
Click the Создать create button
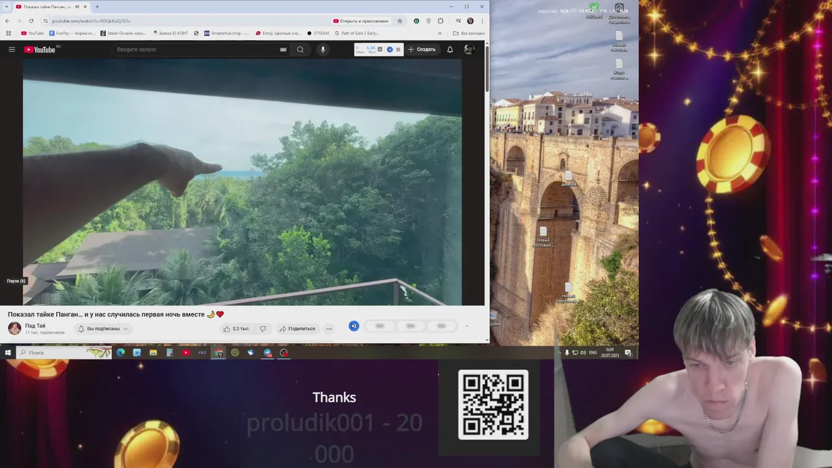[422, 49]
